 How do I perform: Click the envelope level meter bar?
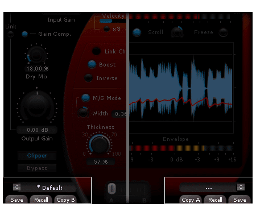tap(181, 148)
